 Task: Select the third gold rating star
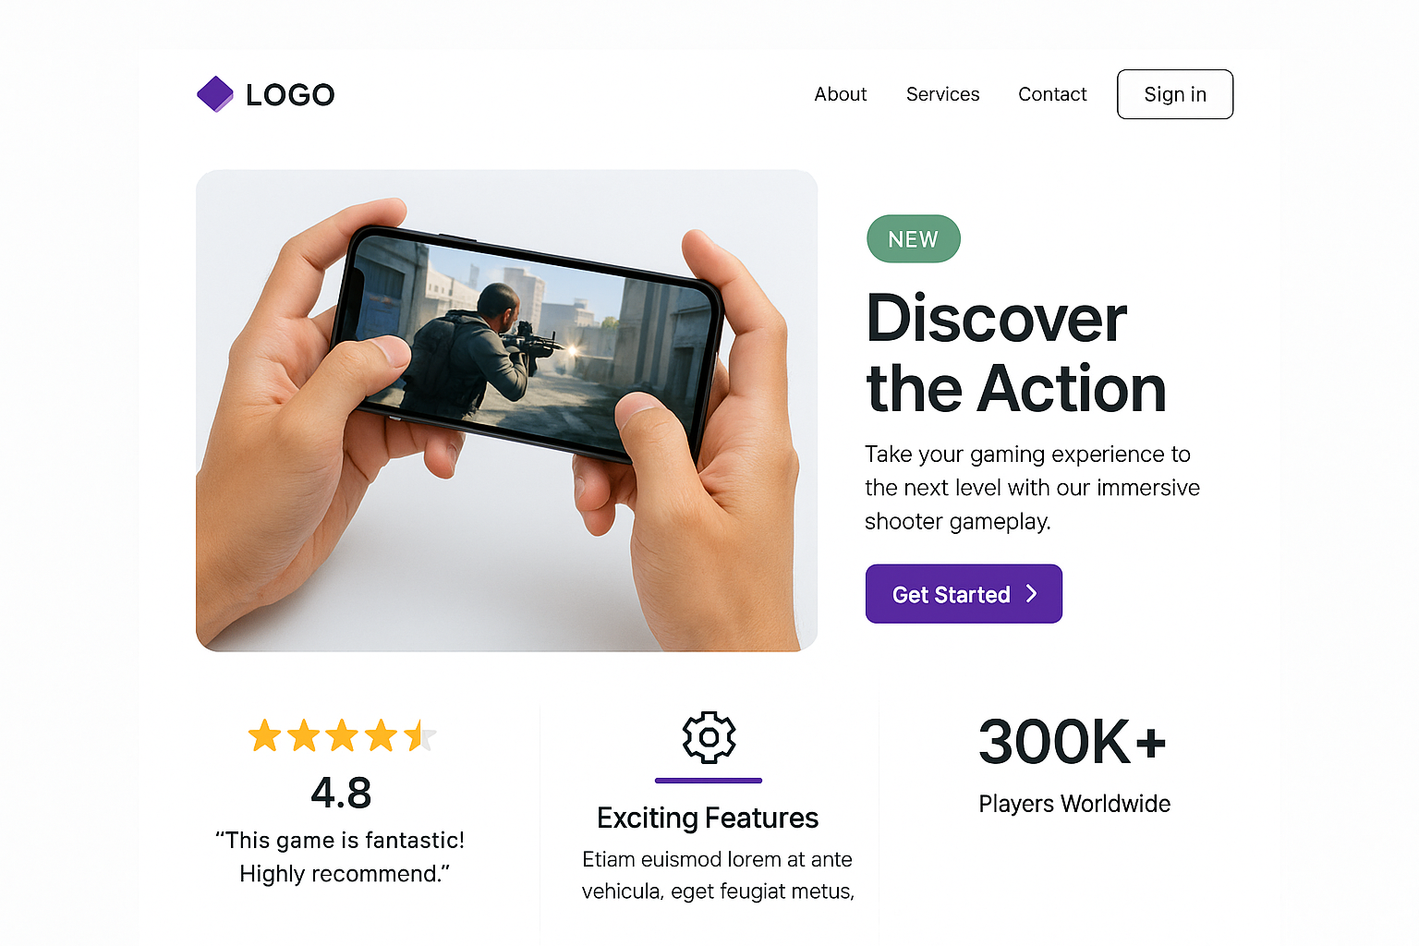tap(342, 736)
